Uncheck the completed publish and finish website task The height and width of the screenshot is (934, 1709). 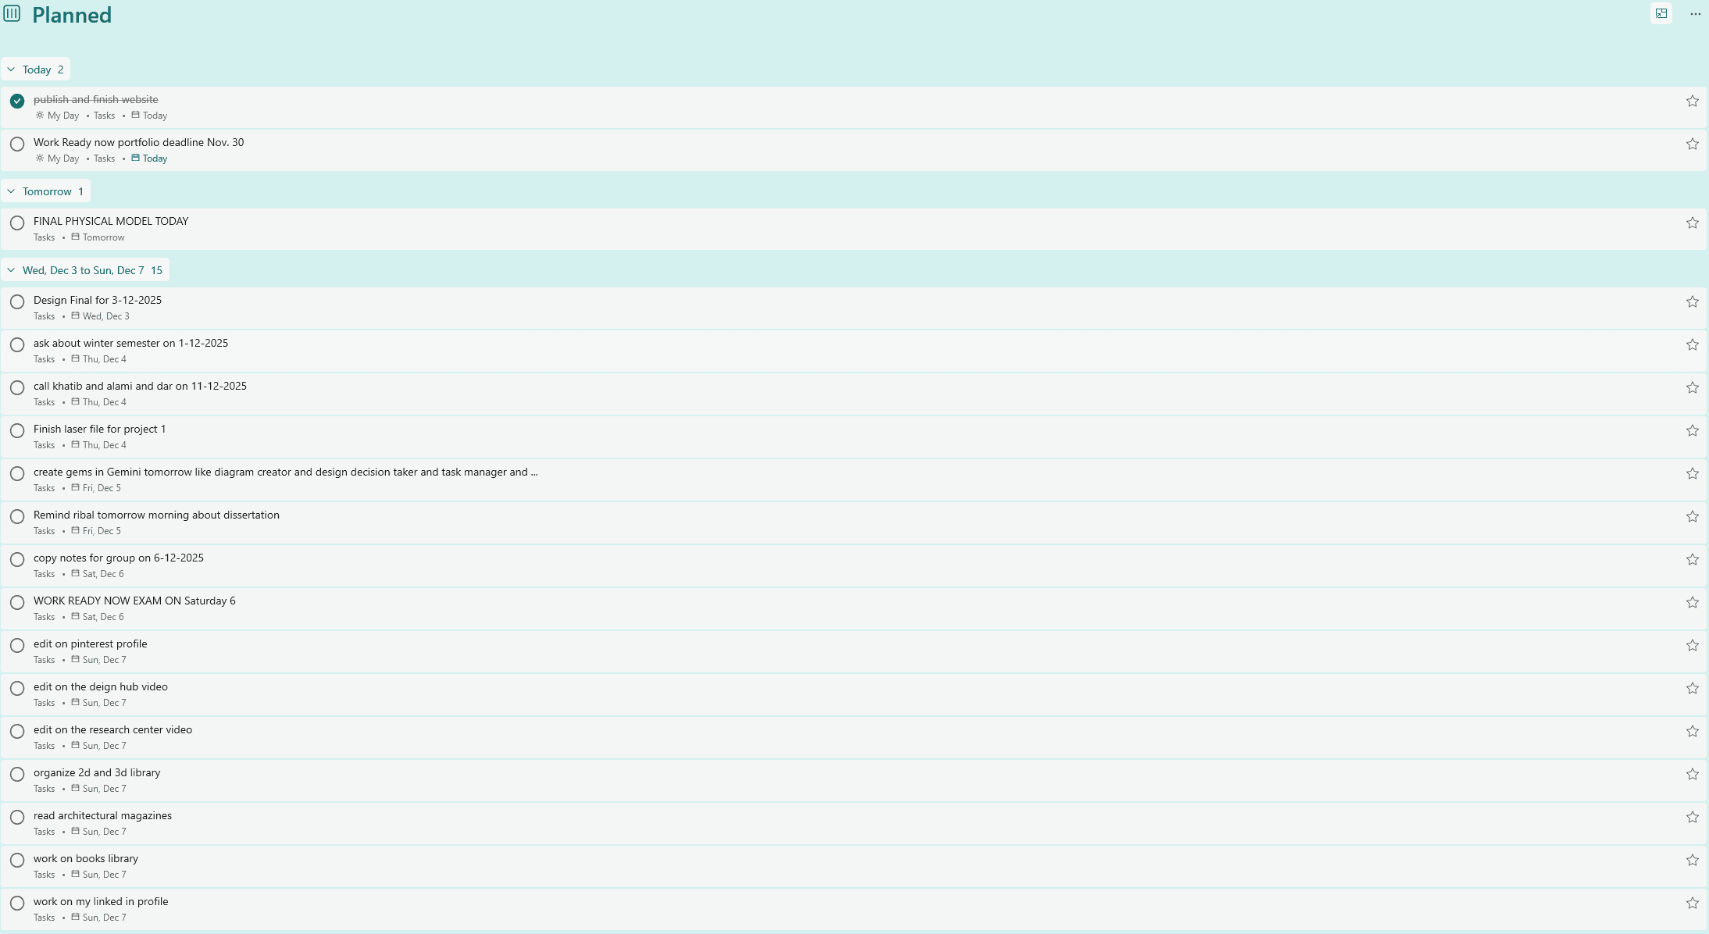click(x=17, y=100)
